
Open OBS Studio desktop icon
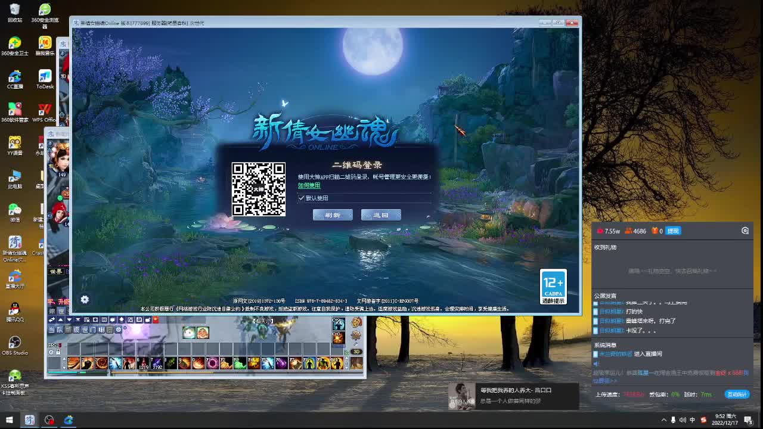point(15,346)
